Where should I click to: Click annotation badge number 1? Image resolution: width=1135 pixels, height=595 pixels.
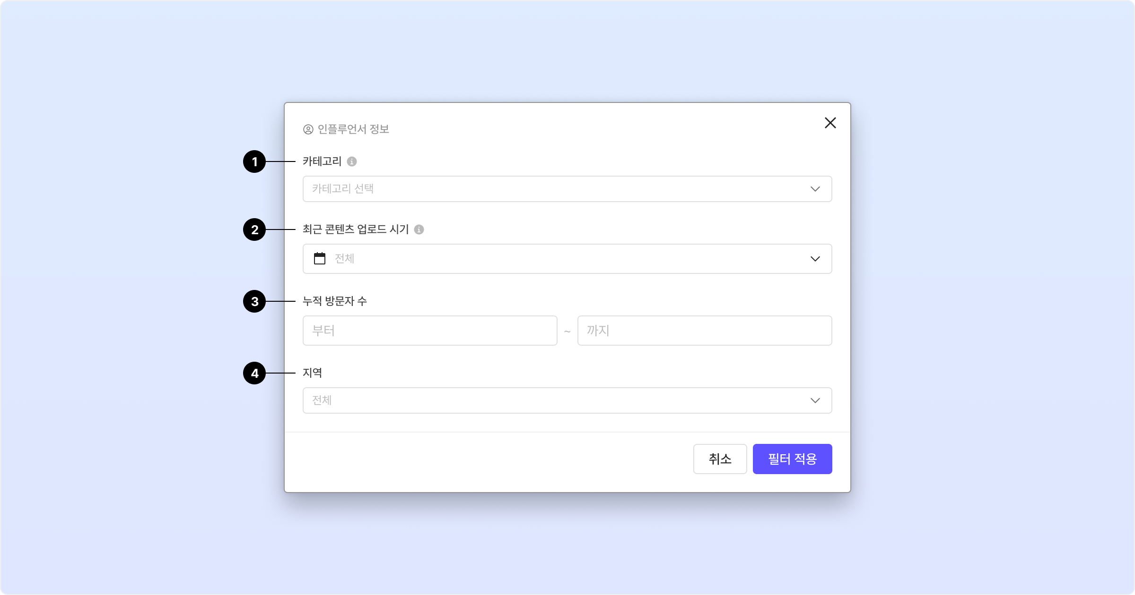click(254, 161)
